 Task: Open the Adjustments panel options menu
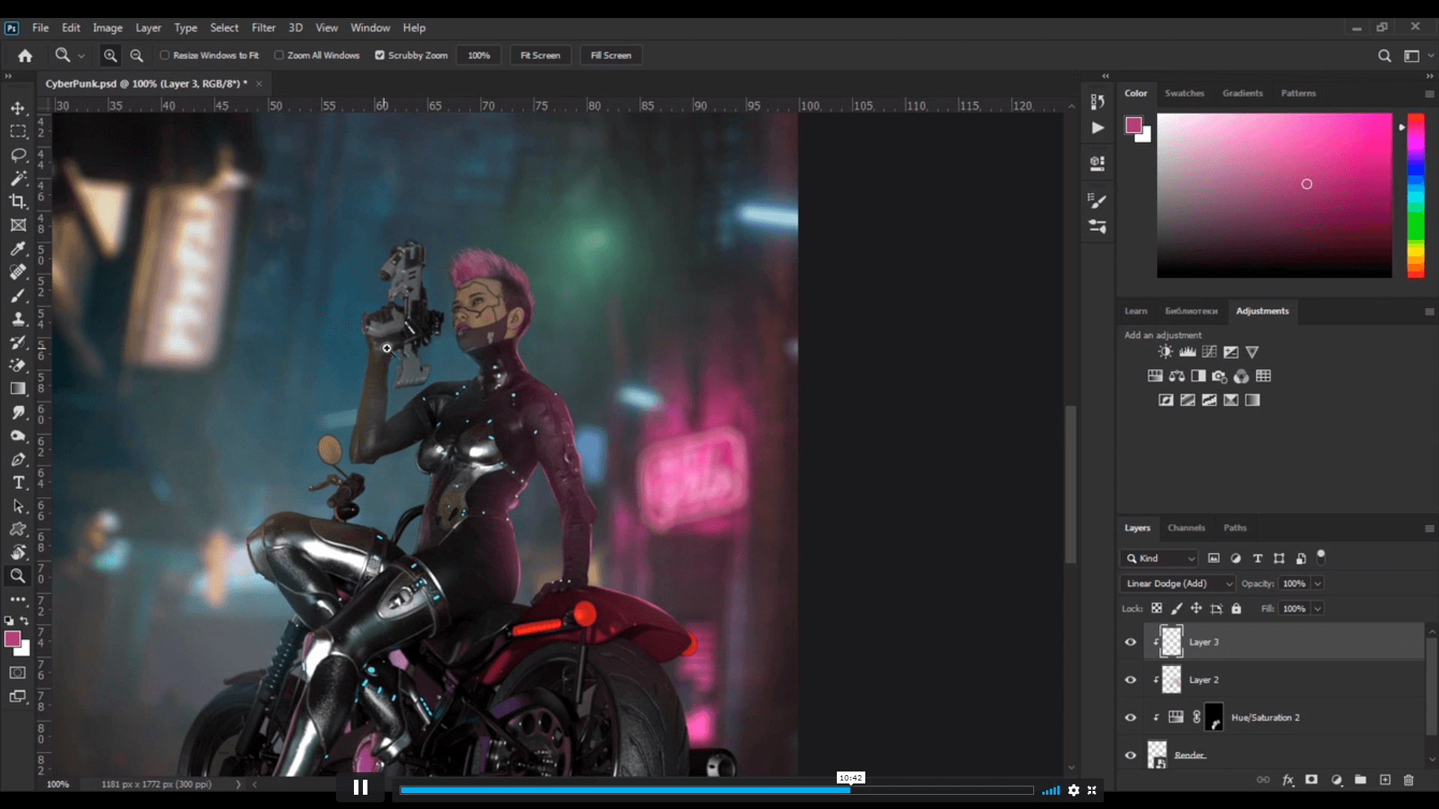point(1429,311)
